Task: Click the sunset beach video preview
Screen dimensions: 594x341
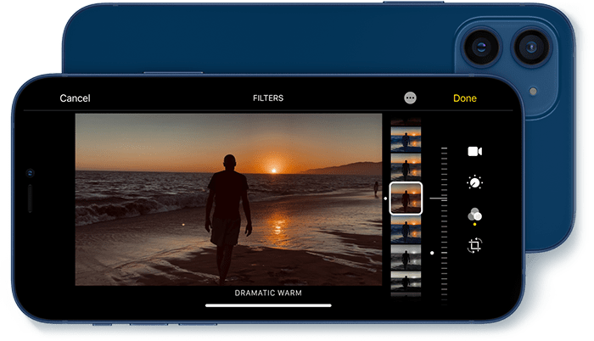Action: (228, 199)
